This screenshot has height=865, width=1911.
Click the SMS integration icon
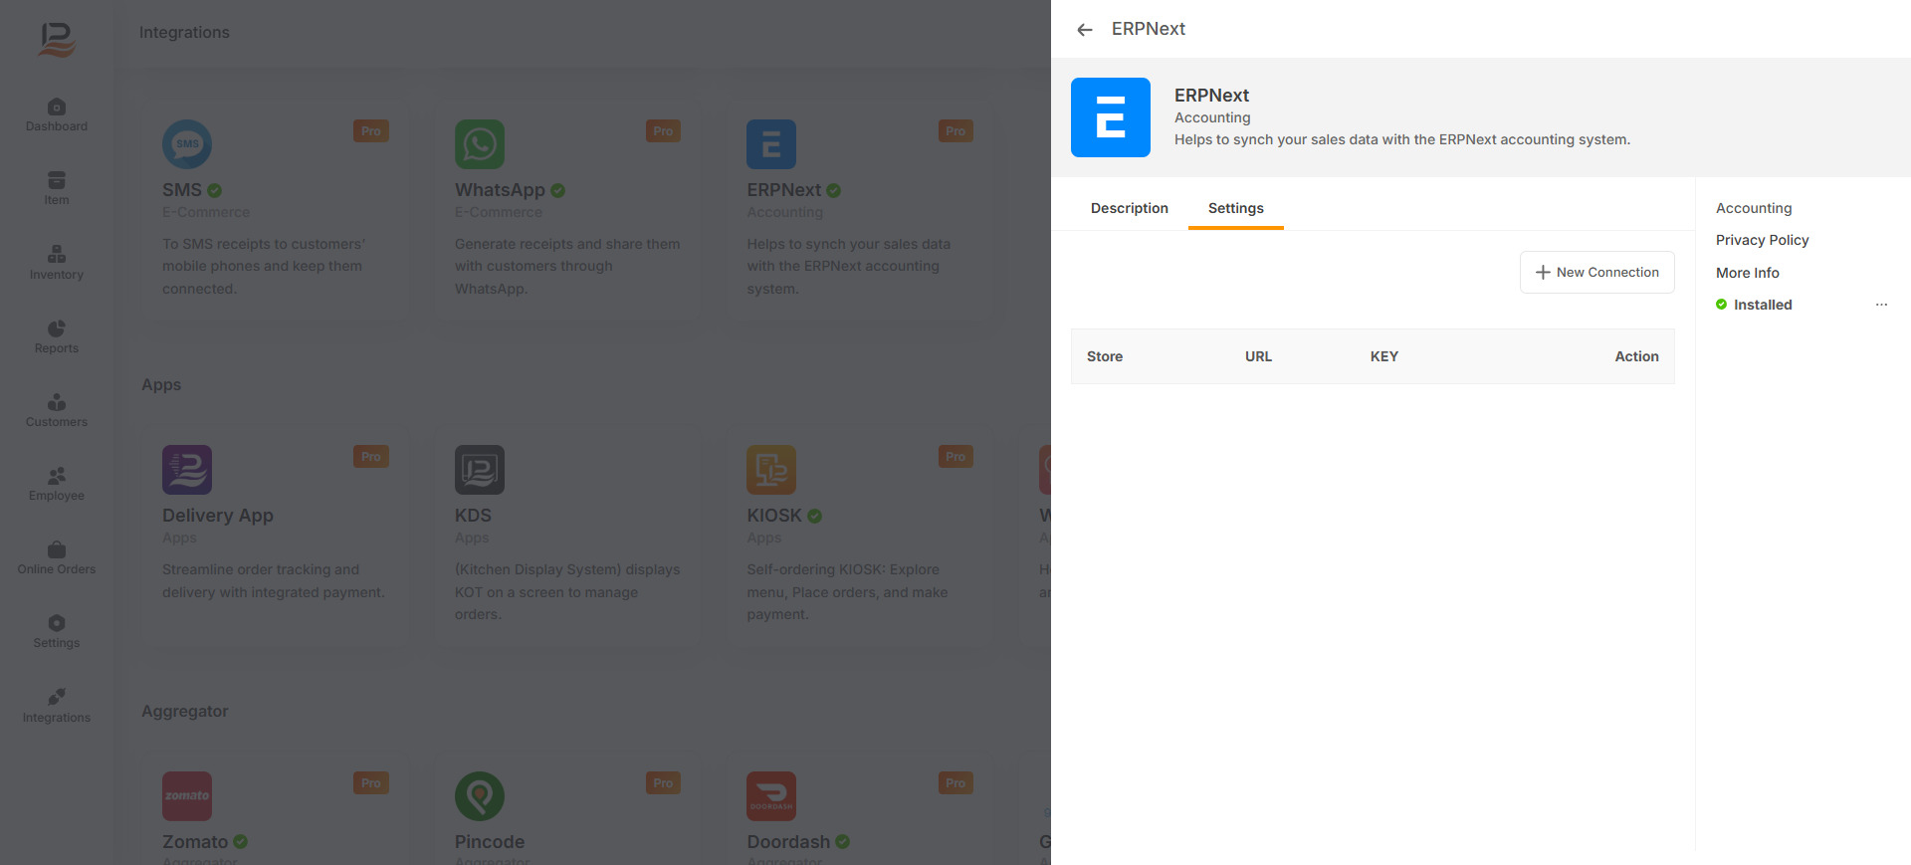coord(187,144)
